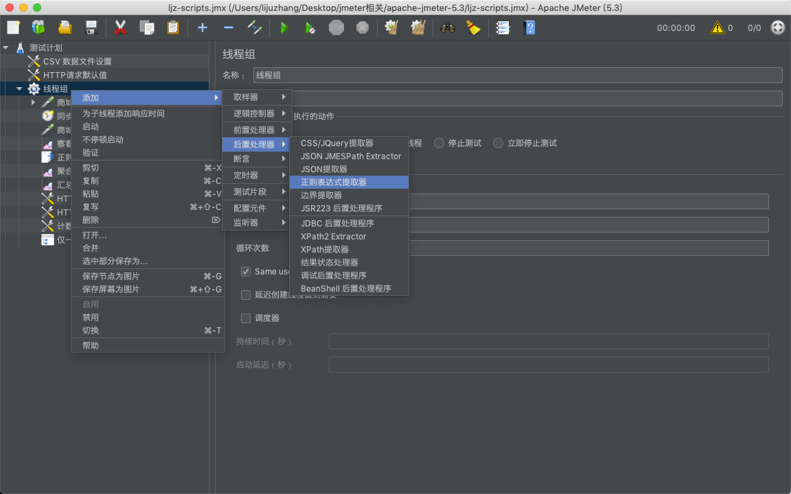Choose CSS/JQuery提取器 menu item
The height and width of the screenshot is (494, 791).
tap(349, 143)
